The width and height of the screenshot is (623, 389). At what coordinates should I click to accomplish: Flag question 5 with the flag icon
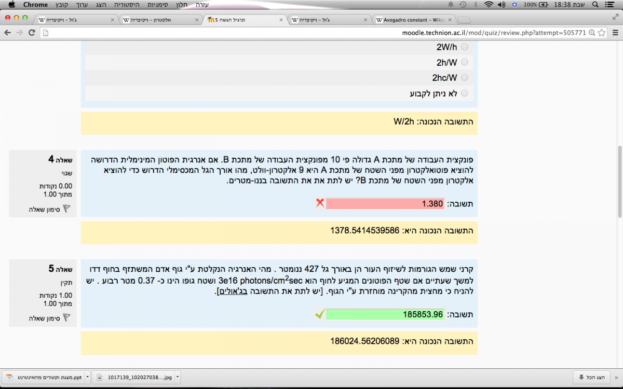point(66,318)
